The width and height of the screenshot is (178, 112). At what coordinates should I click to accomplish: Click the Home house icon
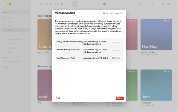pyautogui.click(x=5, y=21)
